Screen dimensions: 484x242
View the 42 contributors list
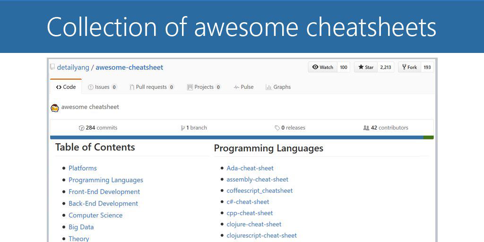click(x=386, y=128)
